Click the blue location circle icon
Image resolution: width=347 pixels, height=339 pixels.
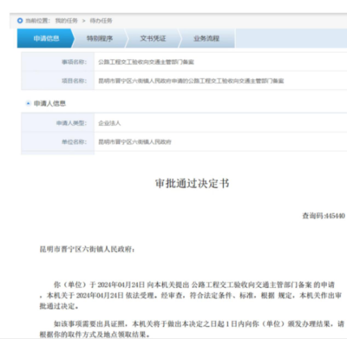click(20, 21)
